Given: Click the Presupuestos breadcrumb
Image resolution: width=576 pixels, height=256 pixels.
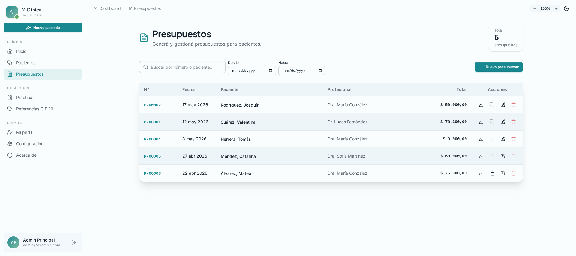Looking at the screenshot, I should pyautogui.click(x=145, y=8).
